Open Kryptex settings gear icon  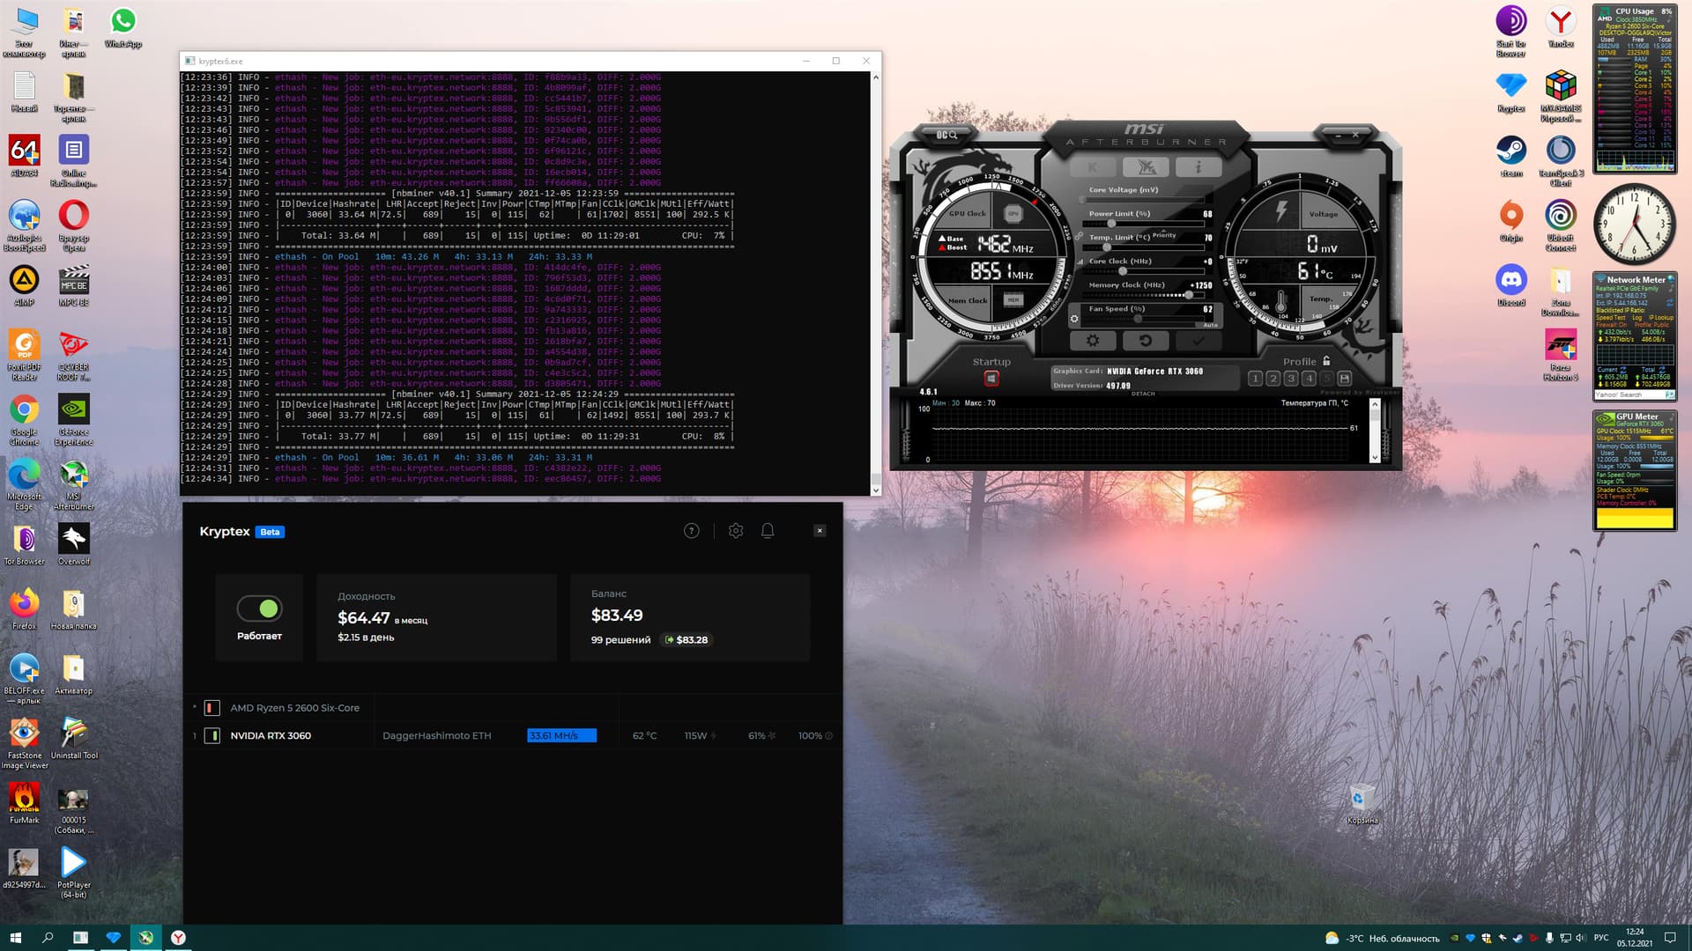(736, 530)
